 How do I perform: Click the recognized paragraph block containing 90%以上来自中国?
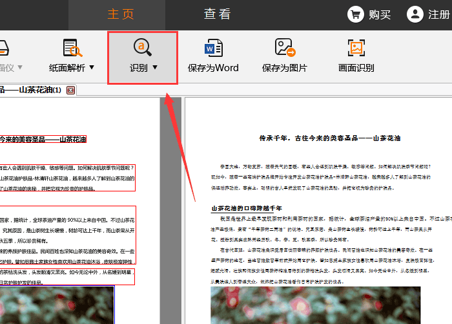68,235
